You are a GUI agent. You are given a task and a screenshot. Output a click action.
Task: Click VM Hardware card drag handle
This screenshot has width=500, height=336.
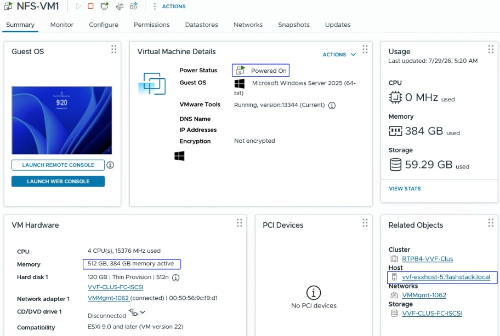click(x=240, y=223)
